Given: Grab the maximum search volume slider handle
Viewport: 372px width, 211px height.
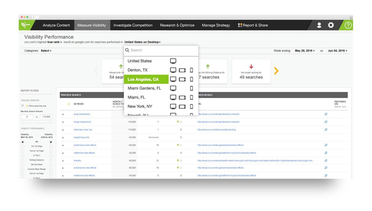Looking at the screenshot, I should point(51,122).
